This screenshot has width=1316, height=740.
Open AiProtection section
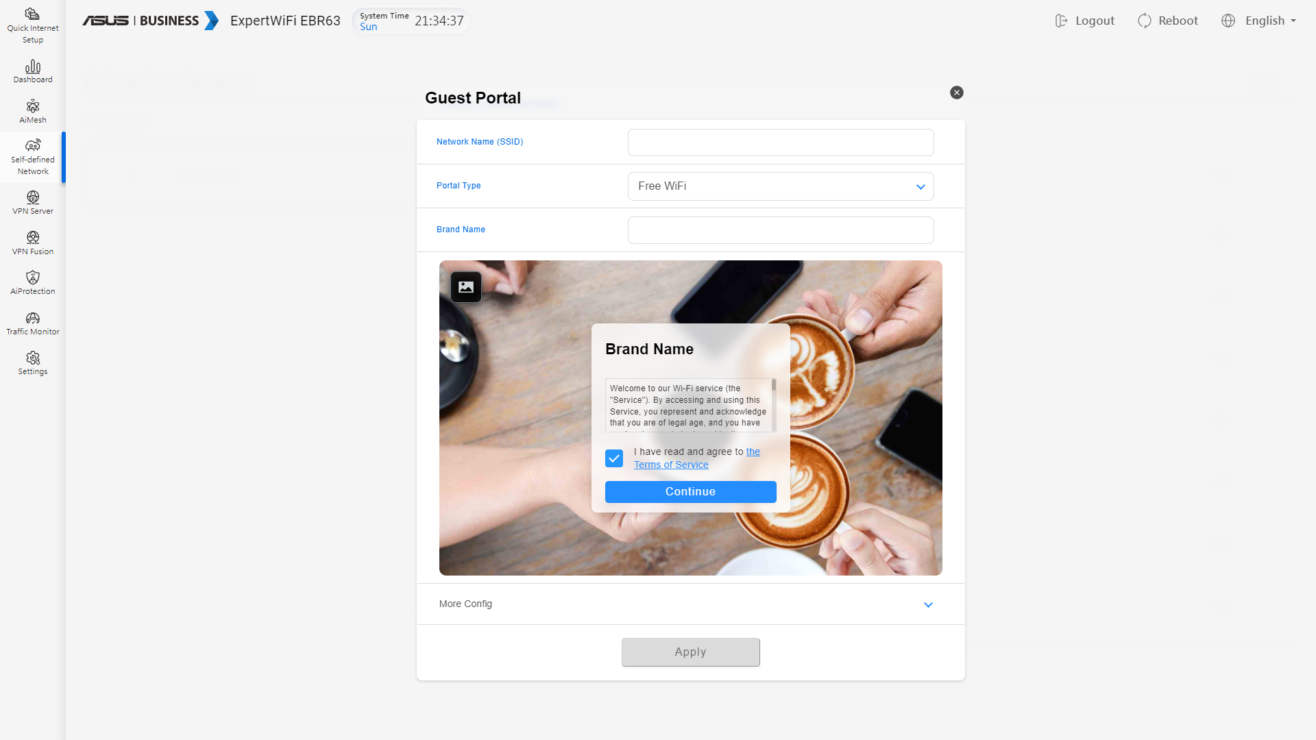click(32, 283)
